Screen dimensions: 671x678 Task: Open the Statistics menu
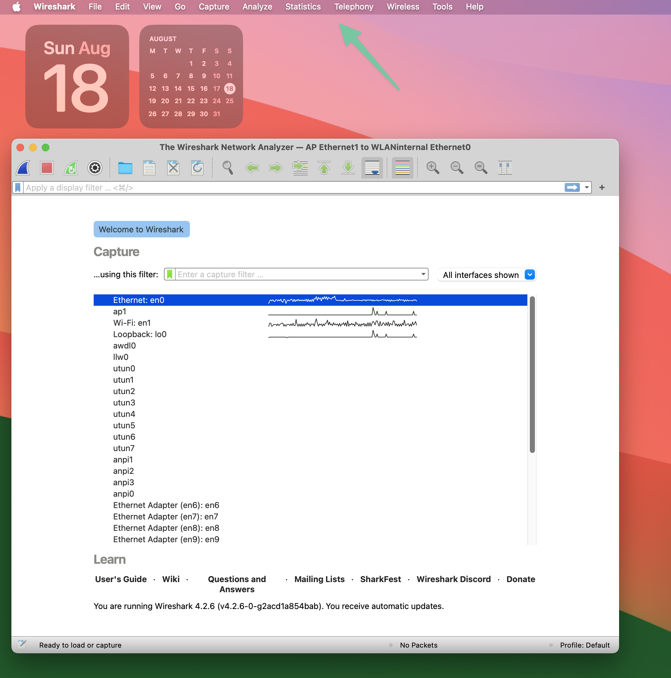pyautogui.click(x=303, y=7)
